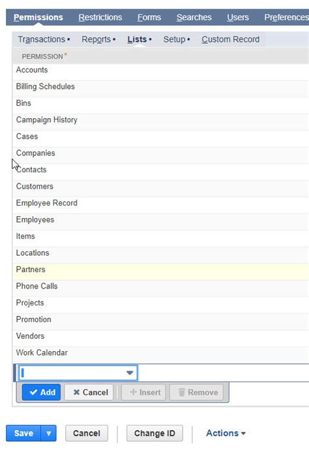Open the Actions menu
309x451 pixels.
(x=226, y=433)
